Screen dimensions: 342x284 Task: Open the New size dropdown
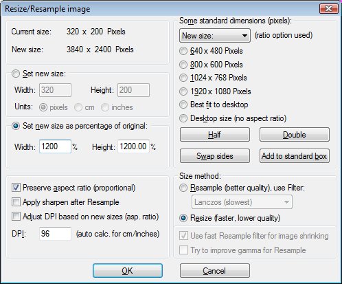[215, 36]
